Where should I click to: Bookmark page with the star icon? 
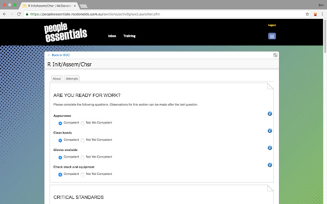(307, 14)
